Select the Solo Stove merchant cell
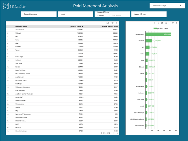The image size is (188, 141). pyautogui.click(x=19, y=63)
